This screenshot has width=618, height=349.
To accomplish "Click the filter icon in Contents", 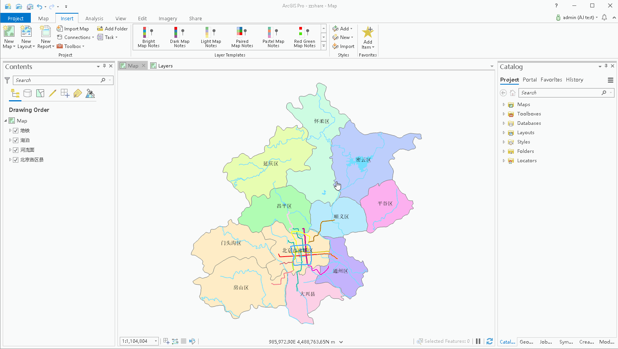I will point(7,80).
